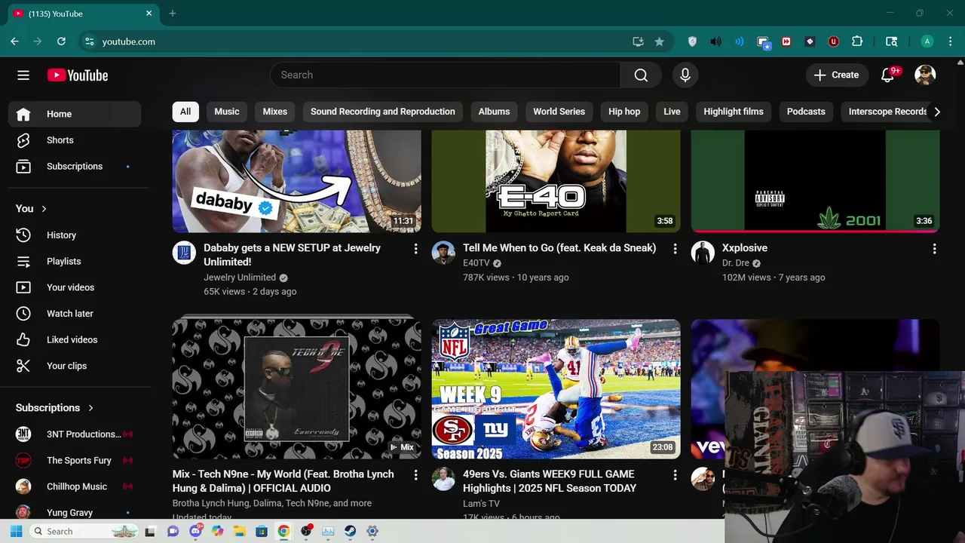Open Chillhop Music subscription
This screenshot has width=965, height=543.
(75, 486)
